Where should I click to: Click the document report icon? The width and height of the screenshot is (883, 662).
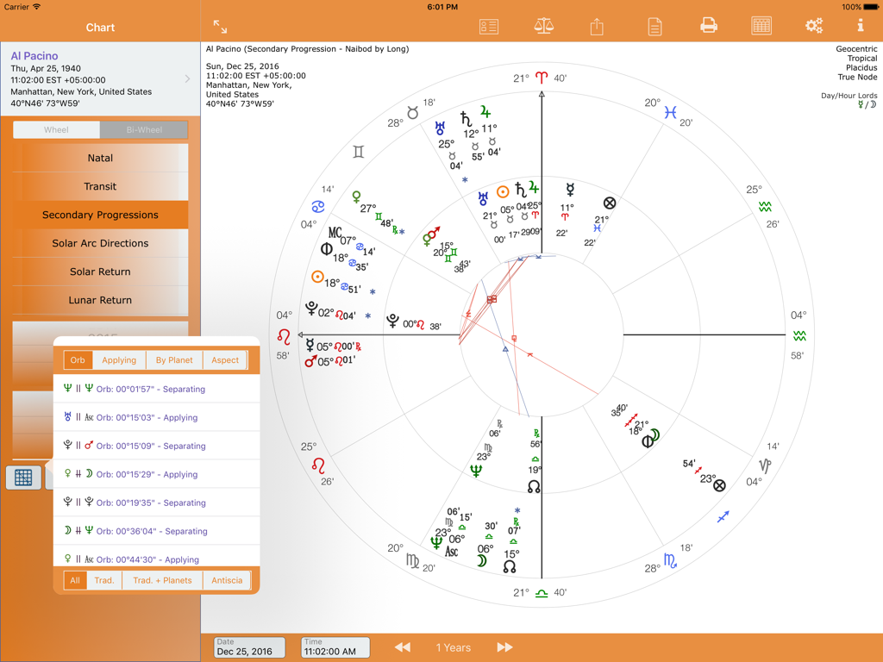point(654,26)
